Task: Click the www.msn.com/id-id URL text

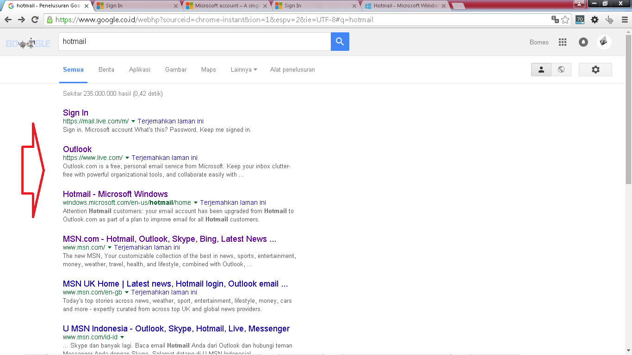Action: click(90, 337)
